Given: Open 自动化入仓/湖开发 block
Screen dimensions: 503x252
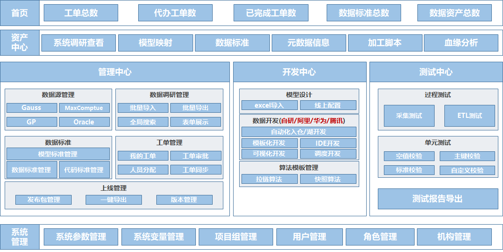Looking at the screenshot, I should pos(299,132).
